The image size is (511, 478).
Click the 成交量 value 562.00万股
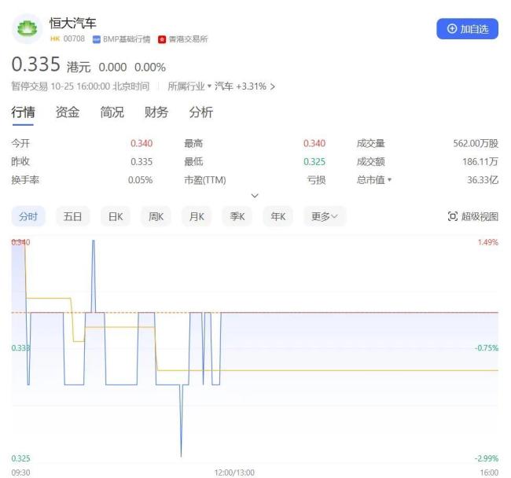point(476,143)
